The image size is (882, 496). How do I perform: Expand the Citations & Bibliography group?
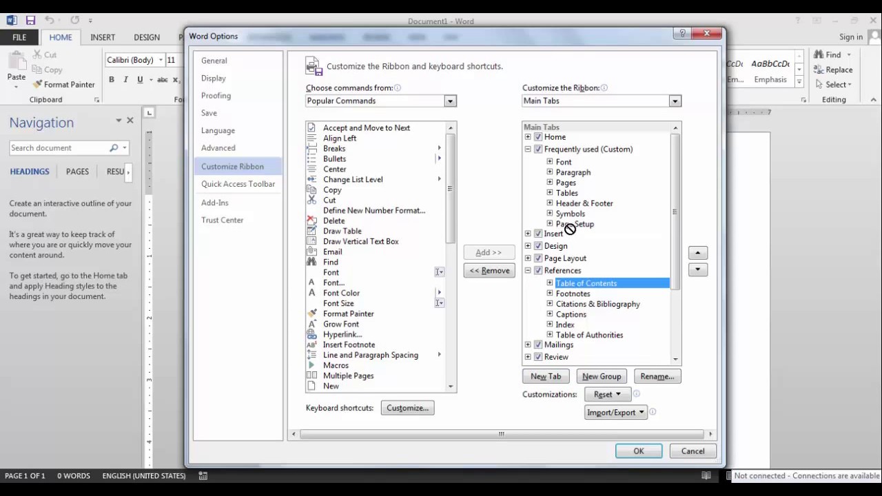click(x=550, y=304)
